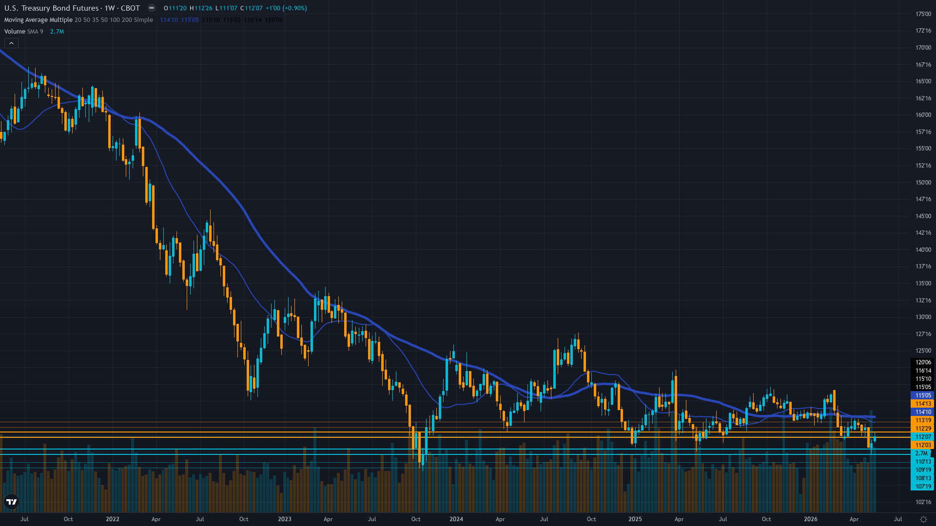Click the 2025 label on time axis

click(635, 519)
